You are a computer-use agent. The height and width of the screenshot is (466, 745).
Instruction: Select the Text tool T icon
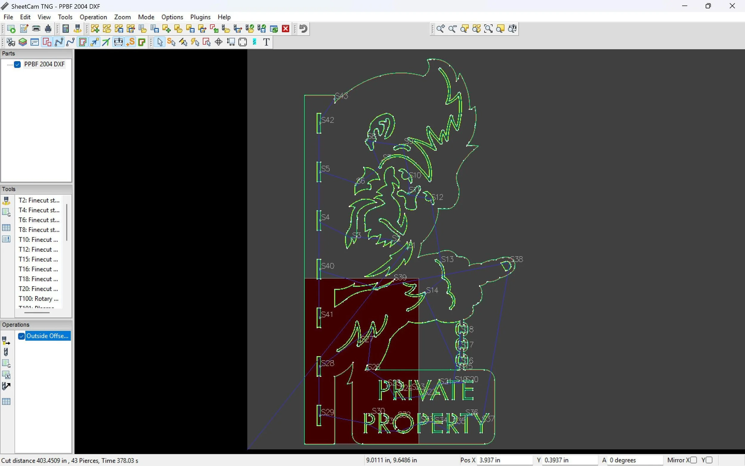(266, 42)
